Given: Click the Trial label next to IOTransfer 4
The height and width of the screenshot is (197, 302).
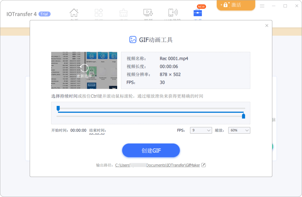Looking at the screenshot, I should [x=44, y=14].
